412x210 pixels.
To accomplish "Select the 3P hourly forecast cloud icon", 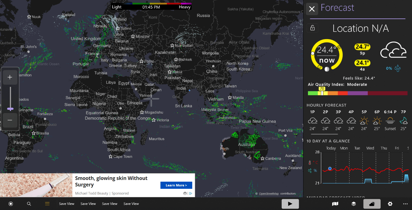I will click(338, 121).
